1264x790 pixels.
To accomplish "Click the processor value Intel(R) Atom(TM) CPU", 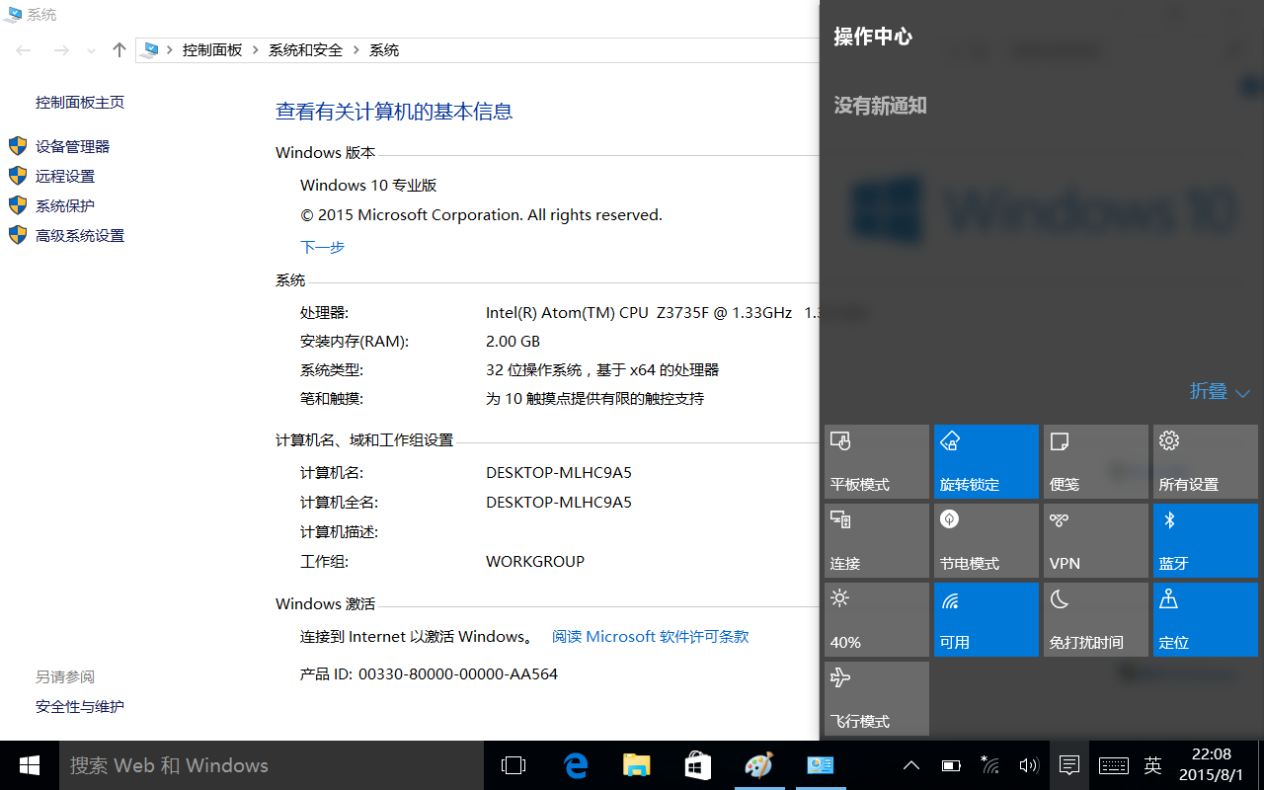I will tap(639, 313).
